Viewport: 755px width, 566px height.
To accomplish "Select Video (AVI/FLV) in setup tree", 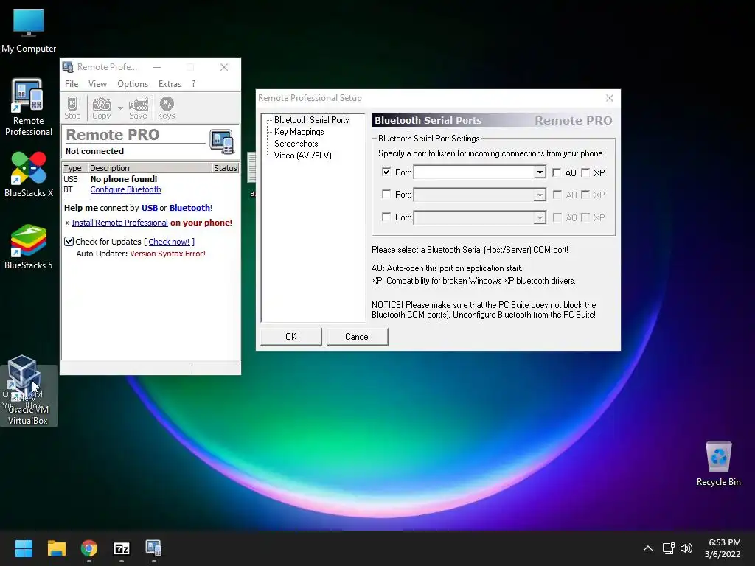I will (x=303, y=155).
